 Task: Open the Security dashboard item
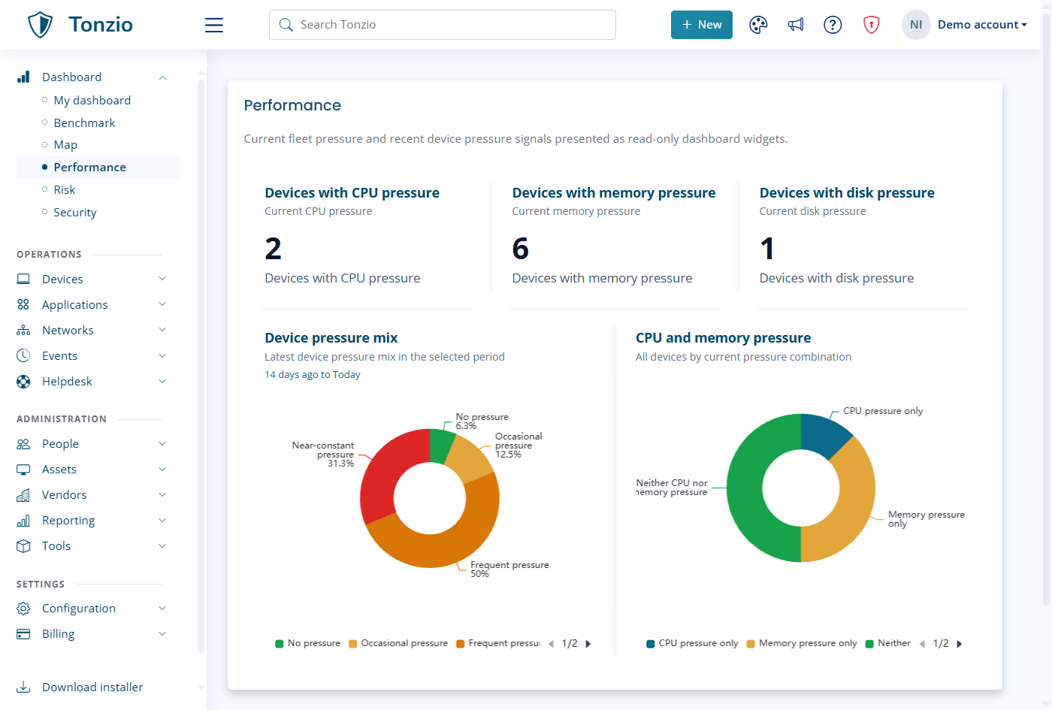pos(75,212)
